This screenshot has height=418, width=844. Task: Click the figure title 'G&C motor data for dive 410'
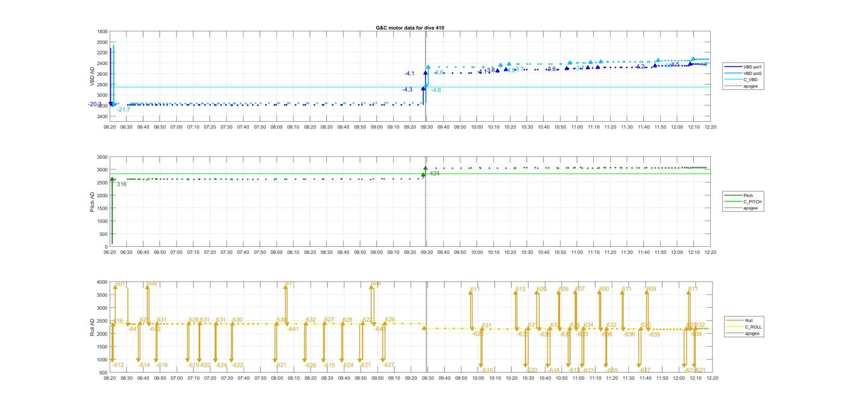tap(410, 28)
